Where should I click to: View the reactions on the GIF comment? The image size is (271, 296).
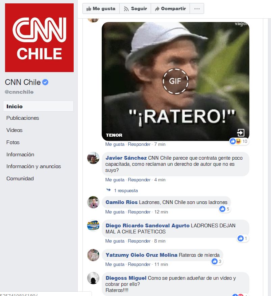coord(239,141)
